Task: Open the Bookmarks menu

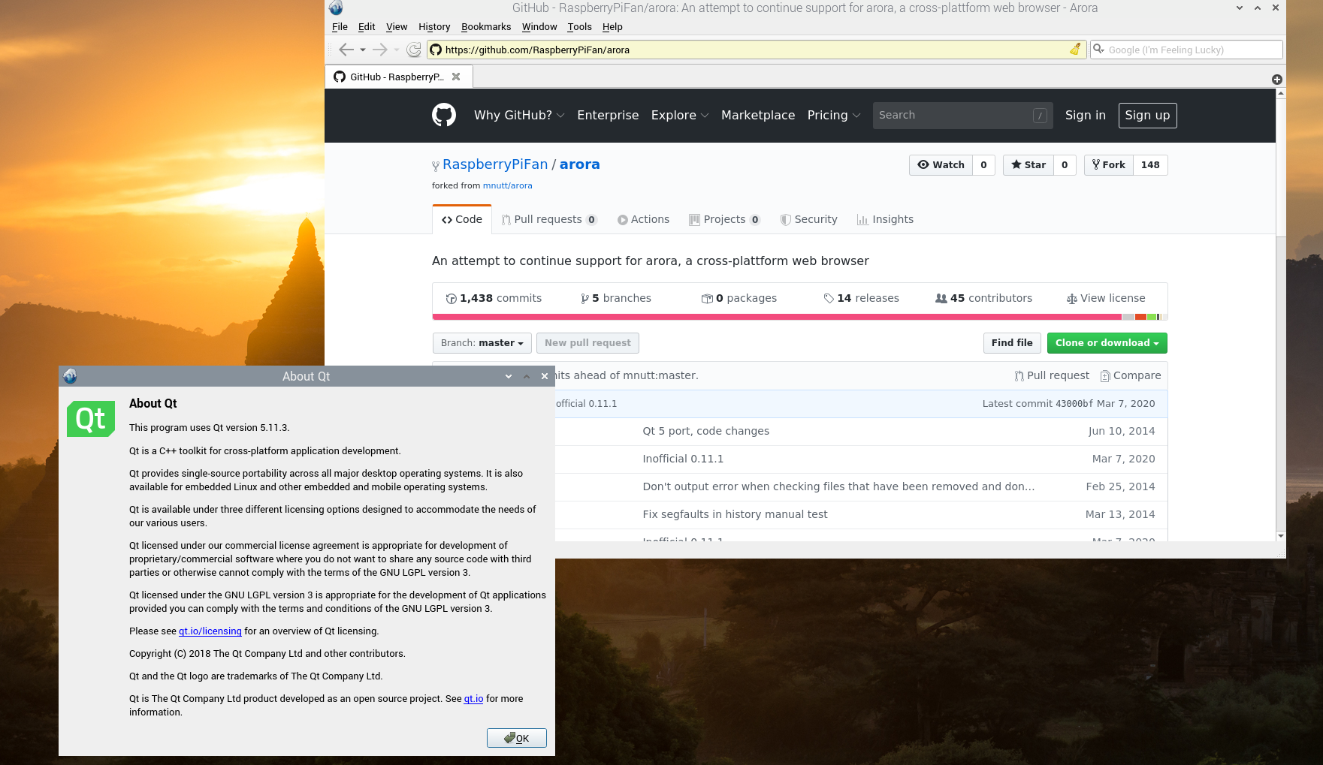Action: click(x=486, y=26)
